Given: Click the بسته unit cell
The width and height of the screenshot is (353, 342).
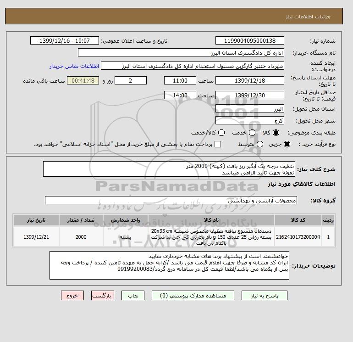Looking at the screenshot, I should tap(126, 237).
